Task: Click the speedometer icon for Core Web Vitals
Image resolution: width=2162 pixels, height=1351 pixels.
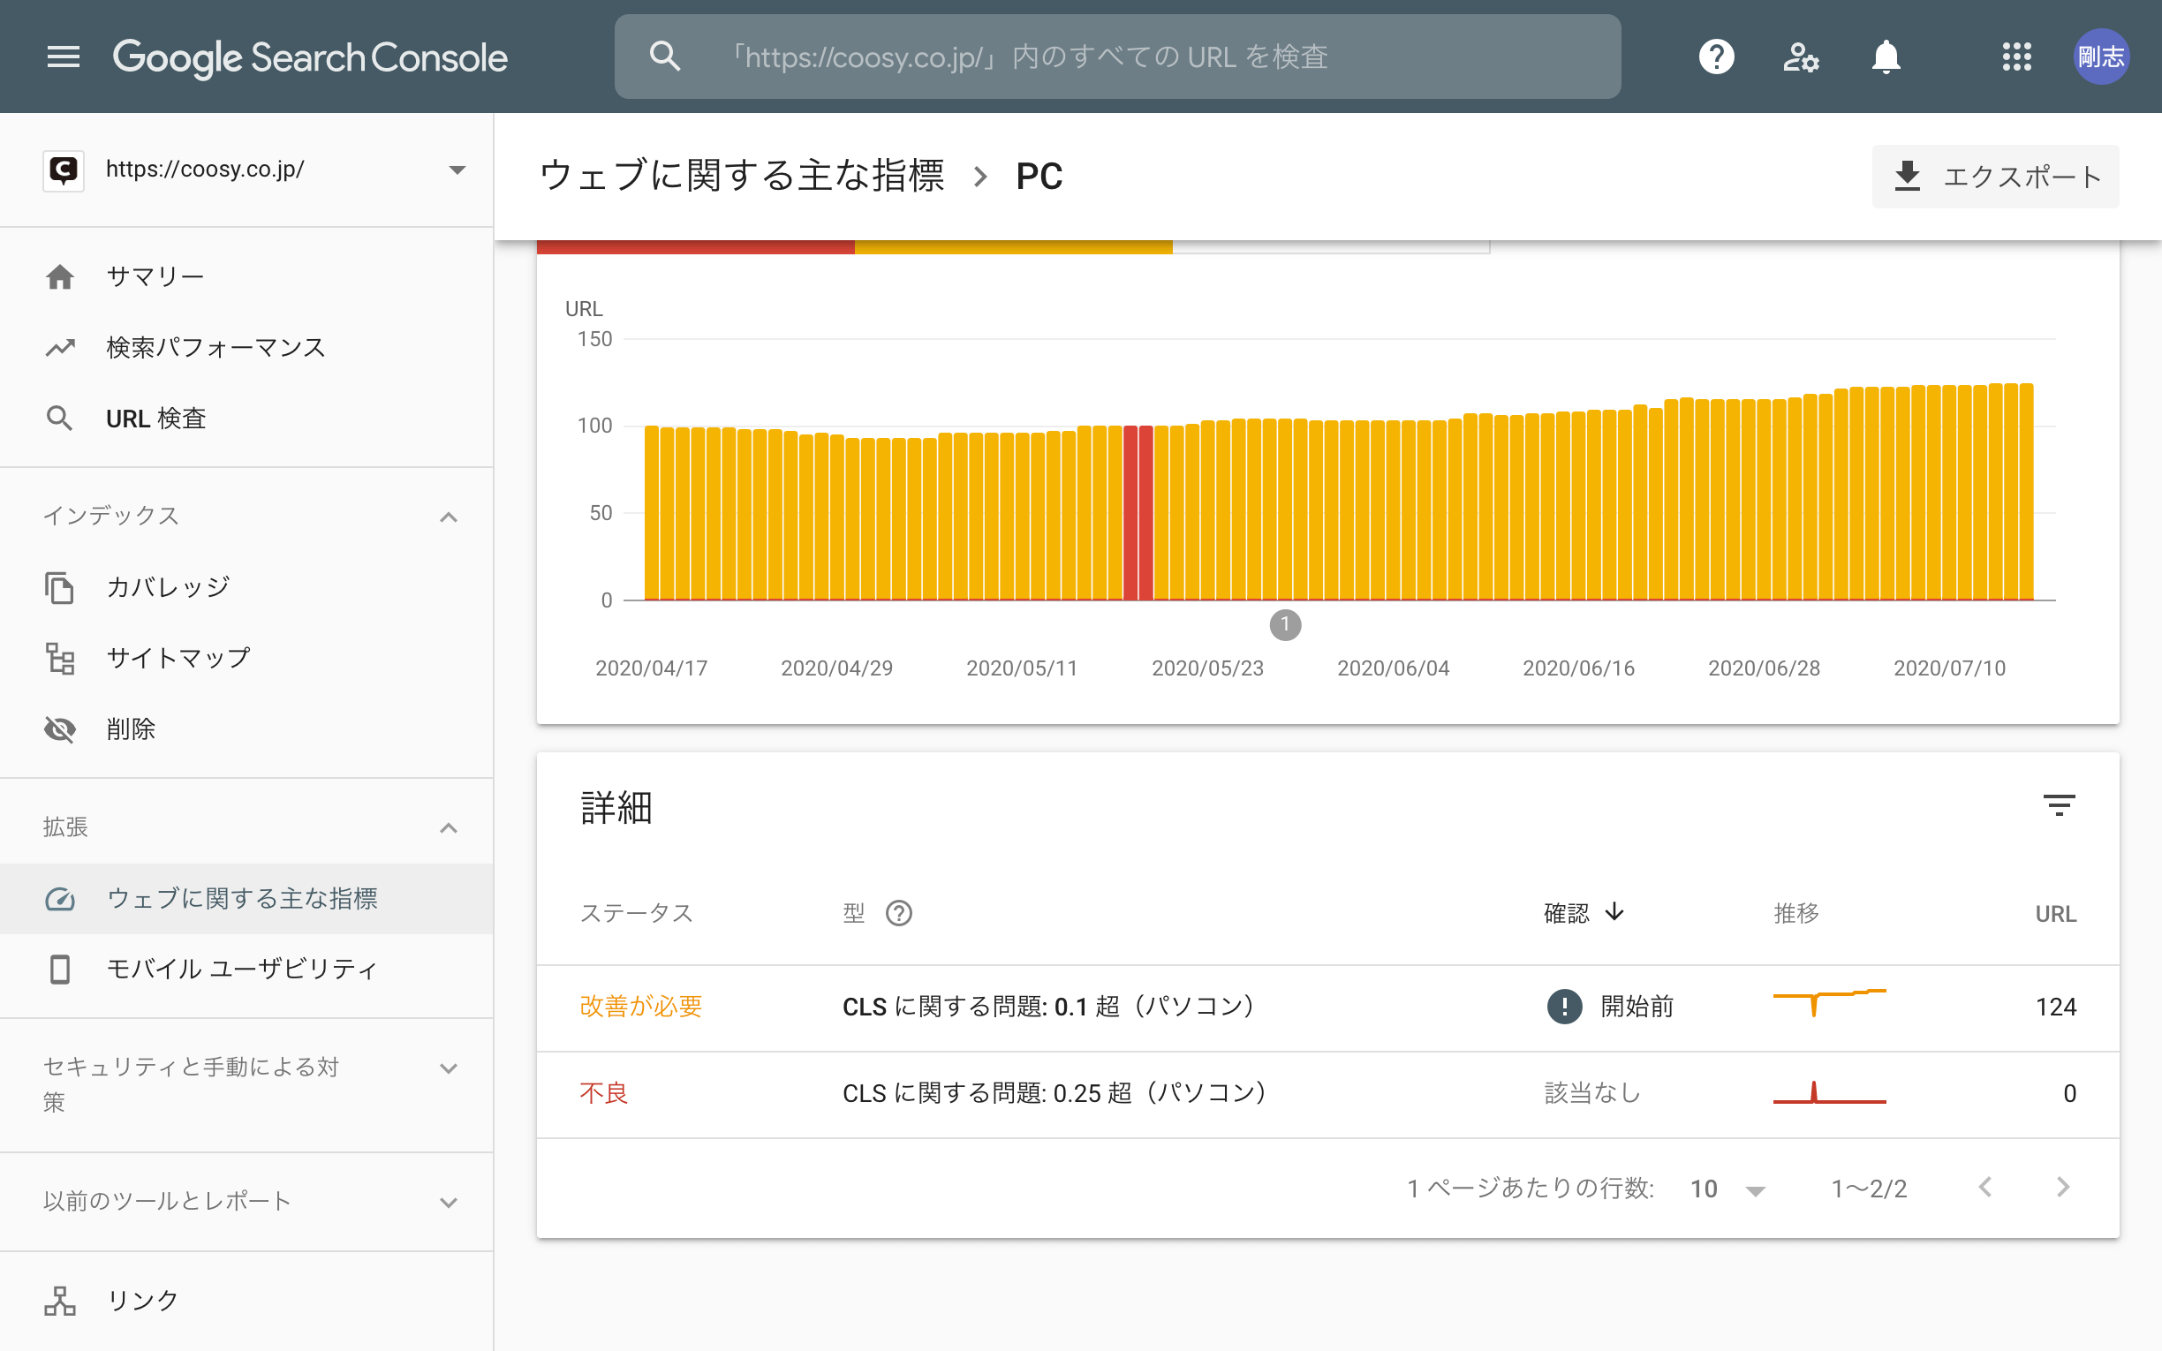Action: 60,899
